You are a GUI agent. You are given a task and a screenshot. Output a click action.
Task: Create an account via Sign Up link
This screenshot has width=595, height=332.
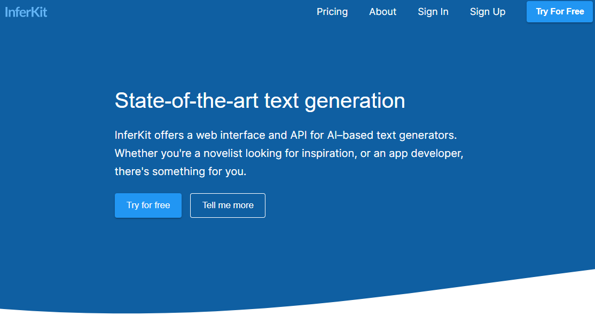(487, 12)
